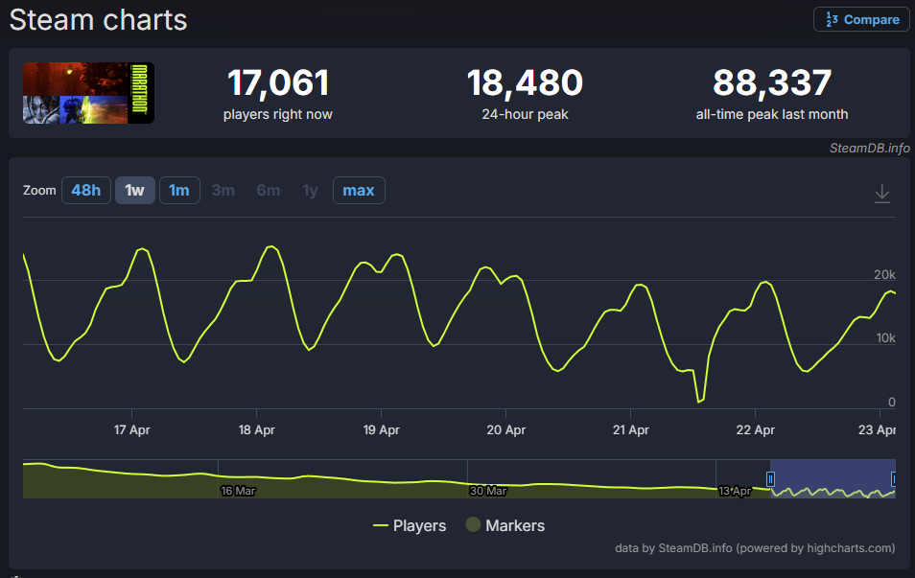This screenshot has width=915, height=578.
Task: Click the 30 Mar navigator date label
Action: coord(488,491)
